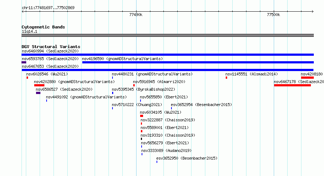
Task: Select black marker under nsv3193310
Action: (141, 139)
